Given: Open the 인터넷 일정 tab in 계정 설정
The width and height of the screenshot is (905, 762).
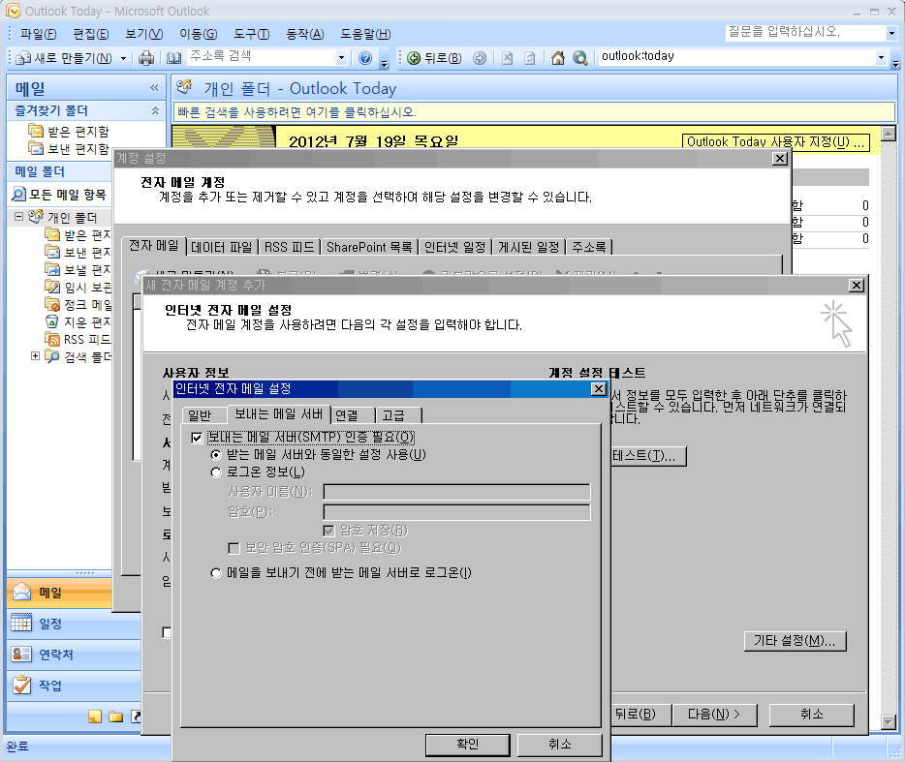Looking at the screenshot, I should pos(454,248).
